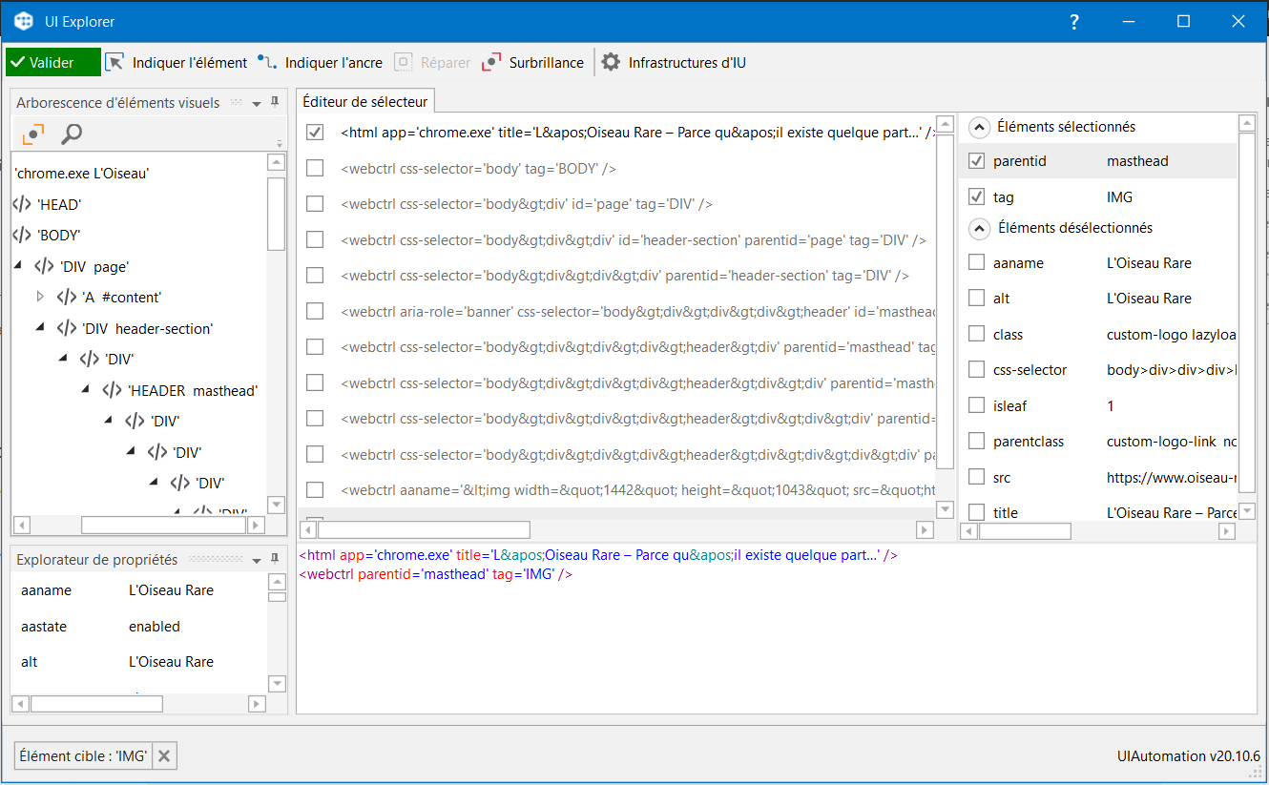This screenshot has width=1269, height=785.
Task: Check the body webctrl selector row checkbox
Action: click(315, 169)
